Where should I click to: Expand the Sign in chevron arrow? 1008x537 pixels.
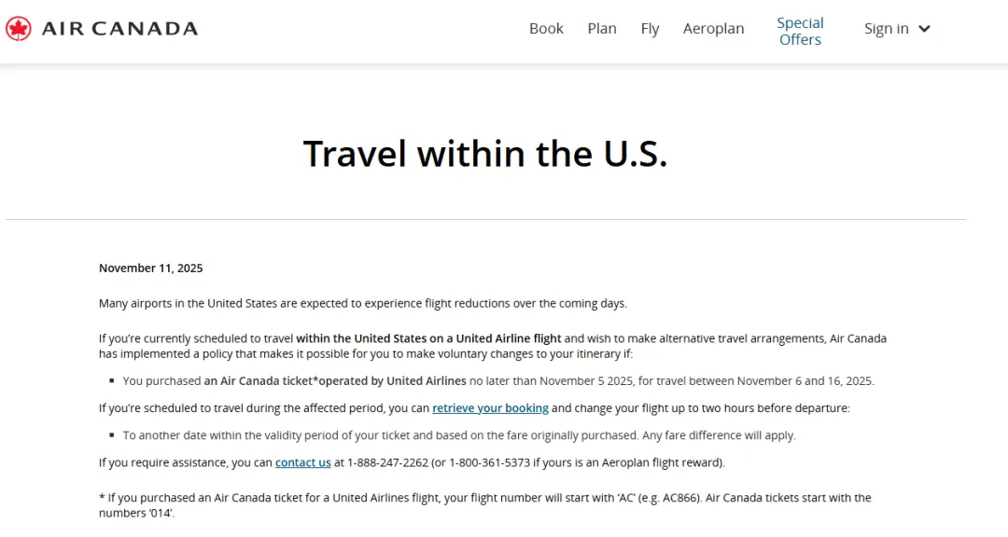924,29
